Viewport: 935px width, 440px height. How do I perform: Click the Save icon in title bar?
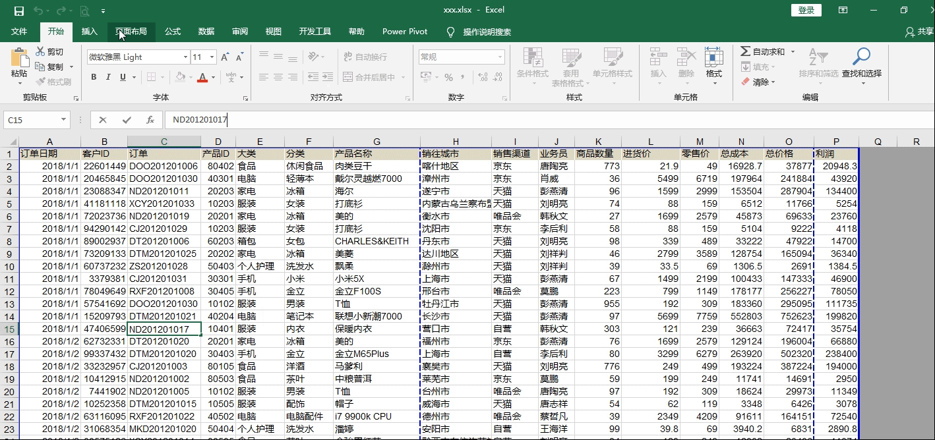pos(18,11)
